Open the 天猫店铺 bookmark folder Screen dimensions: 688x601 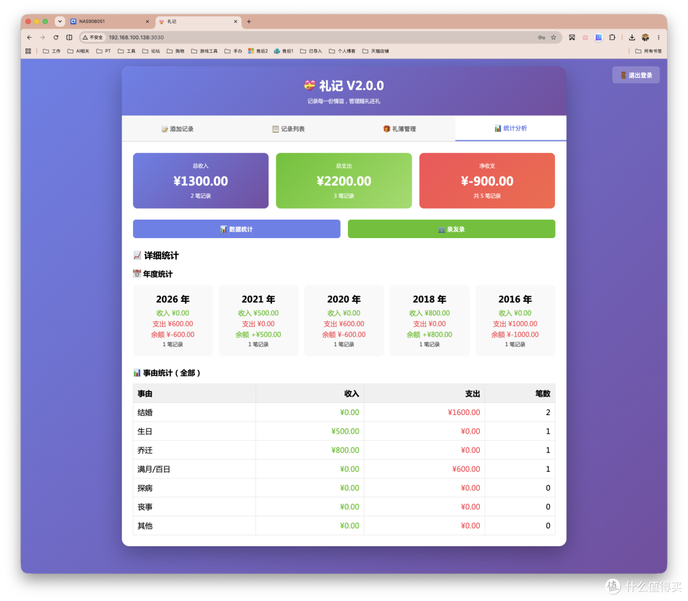tap(376, 52)
